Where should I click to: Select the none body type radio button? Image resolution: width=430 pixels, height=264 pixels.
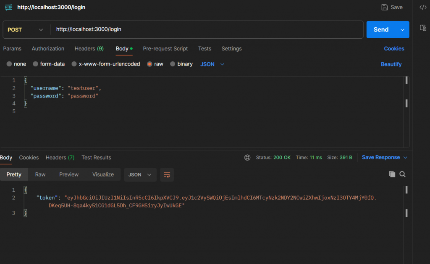(9, 64)
